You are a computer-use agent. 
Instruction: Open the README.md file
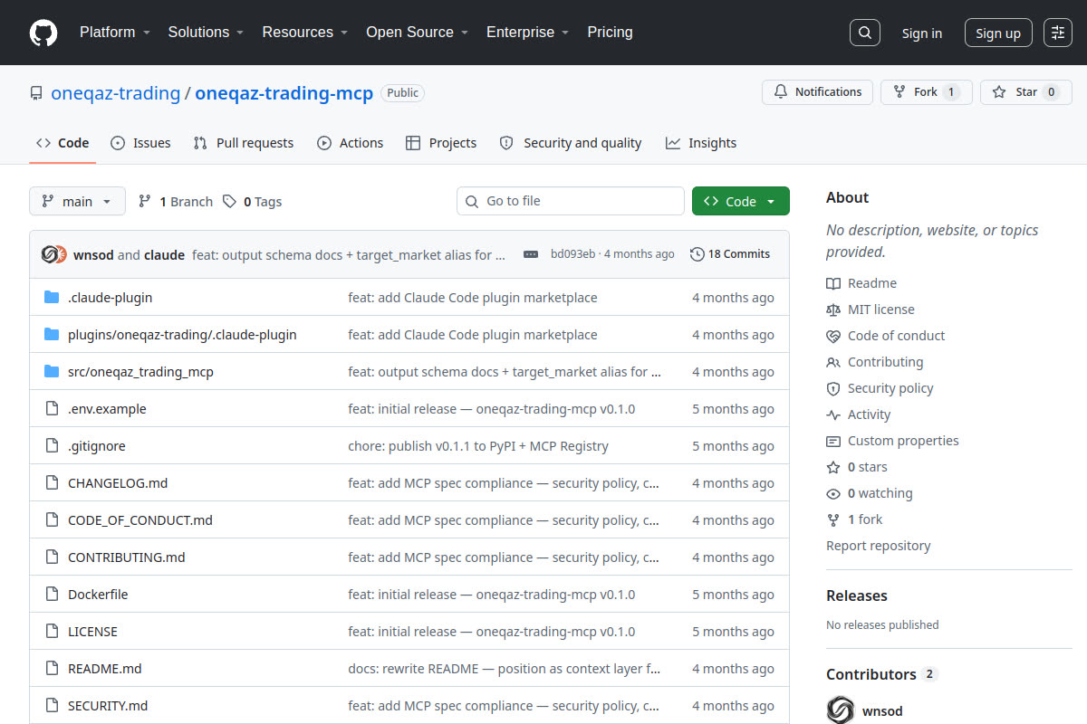[x=105, y=669]
